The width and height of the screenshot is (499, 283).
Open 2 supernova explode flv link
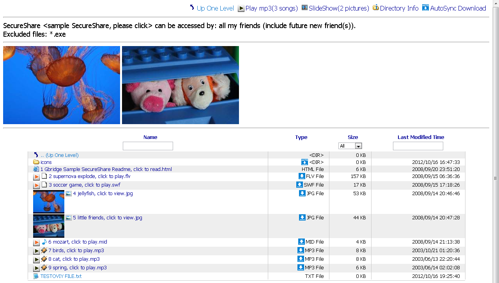90,176
